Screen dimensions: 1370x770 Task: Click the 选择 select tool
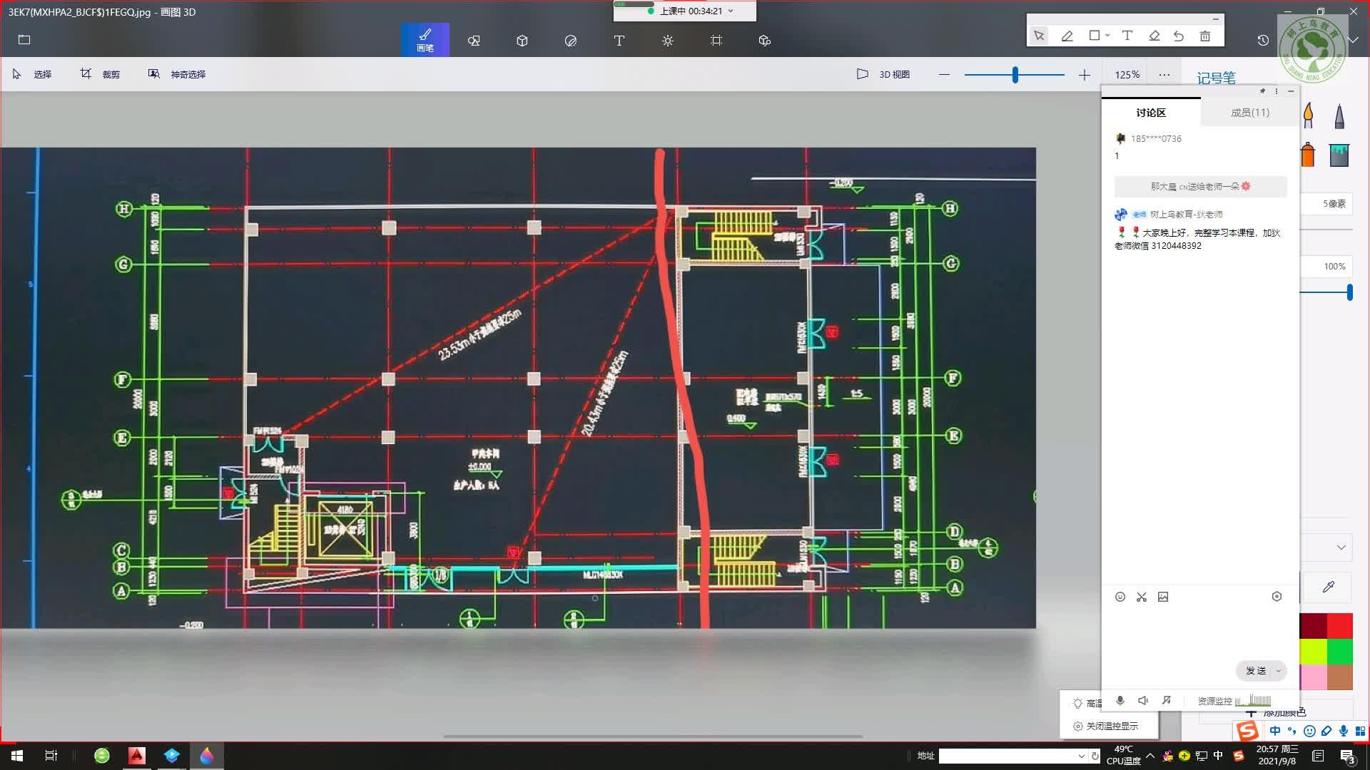pyautogui.click(x=33, y=74)
